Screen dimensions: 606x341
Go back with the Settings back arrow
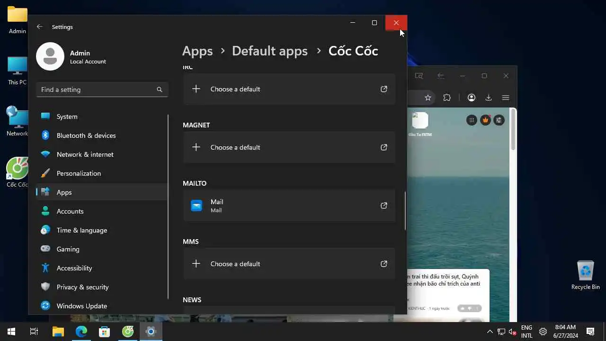pos(40,27)
